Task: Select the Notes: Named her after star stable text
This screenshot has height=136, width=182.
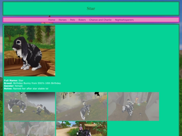Action: click(x=26, y=89)
